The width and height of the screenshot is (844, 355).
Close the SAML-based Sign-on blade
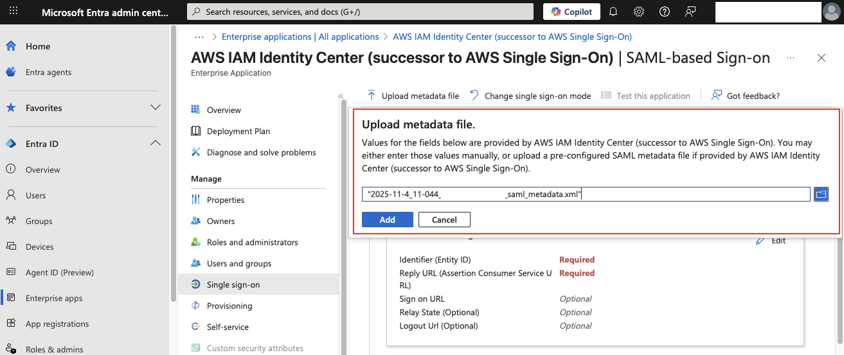tap(822, 58)
